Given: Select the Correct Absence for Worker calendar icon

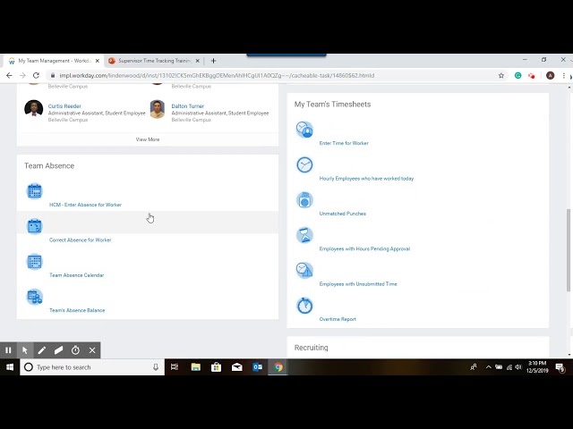Looking at the screenshot, I should pos(35,226).
